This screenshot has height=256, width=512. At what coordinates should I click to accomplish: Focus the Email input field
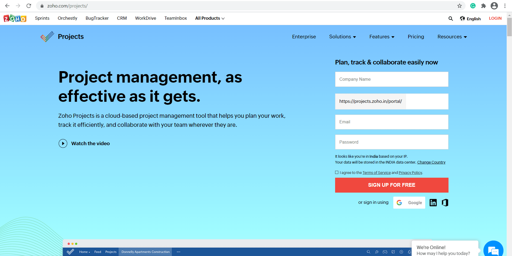(x=392, y=122)
